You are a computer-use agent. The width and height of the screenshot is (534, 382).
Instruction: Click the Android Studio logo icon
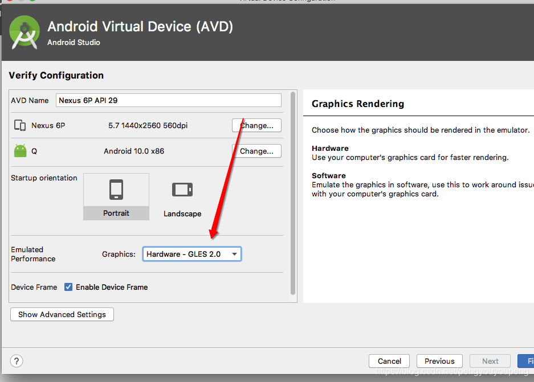point(25,32)
